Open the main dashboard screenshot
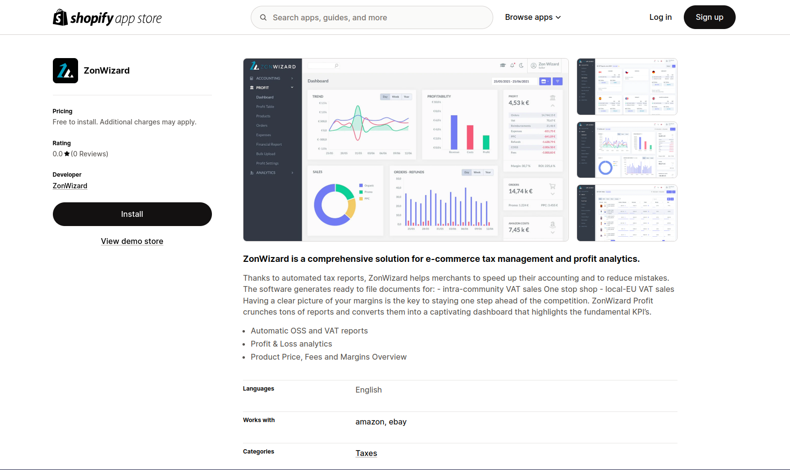The image size is (790, 470). point(405,150)
